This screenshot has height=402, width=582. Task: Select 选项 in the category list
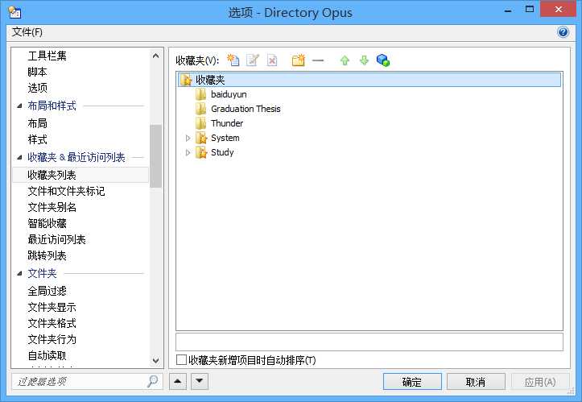(38, 88)
